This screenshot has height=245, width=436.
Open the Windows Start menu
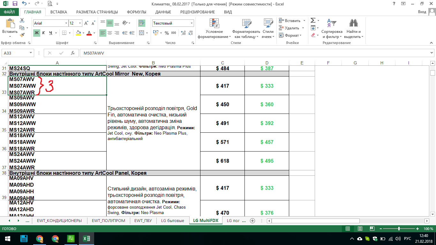pyautogui.click(x=8, y=239)
